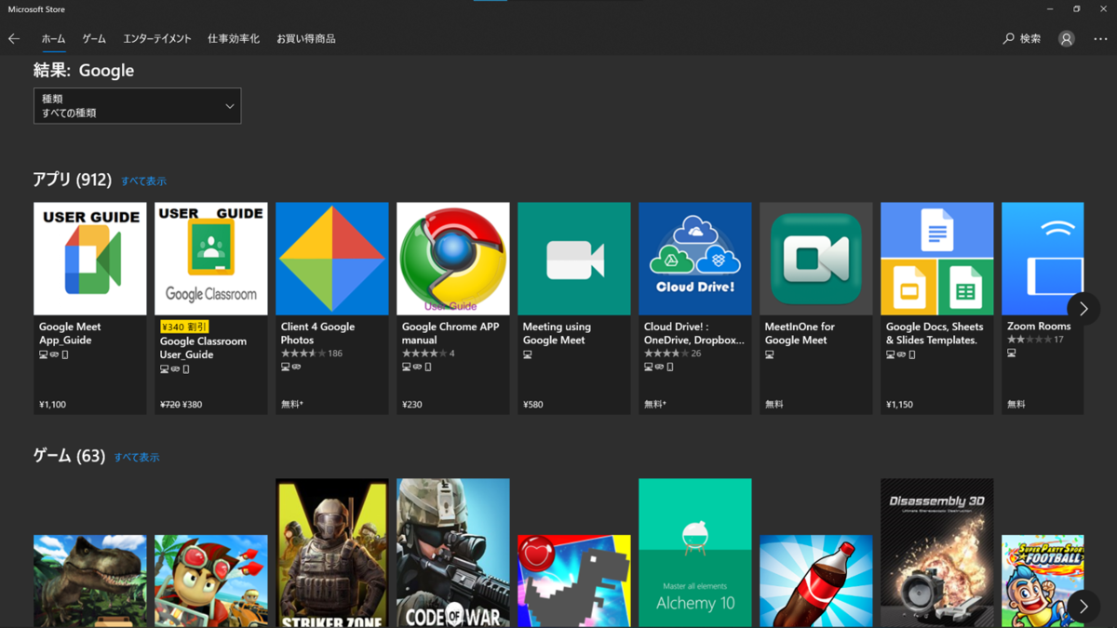The width and height of the screenshot is (1117, 628).
Task: Click the ¥1,100 price of Google Meet App_Guide
Action: 52,405
